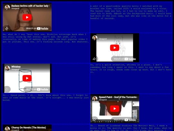Image resolution: width=174 pixels, height=131 pixels.
Task: Watch rotoscope video on YouTube
Action: click(125, 59)
